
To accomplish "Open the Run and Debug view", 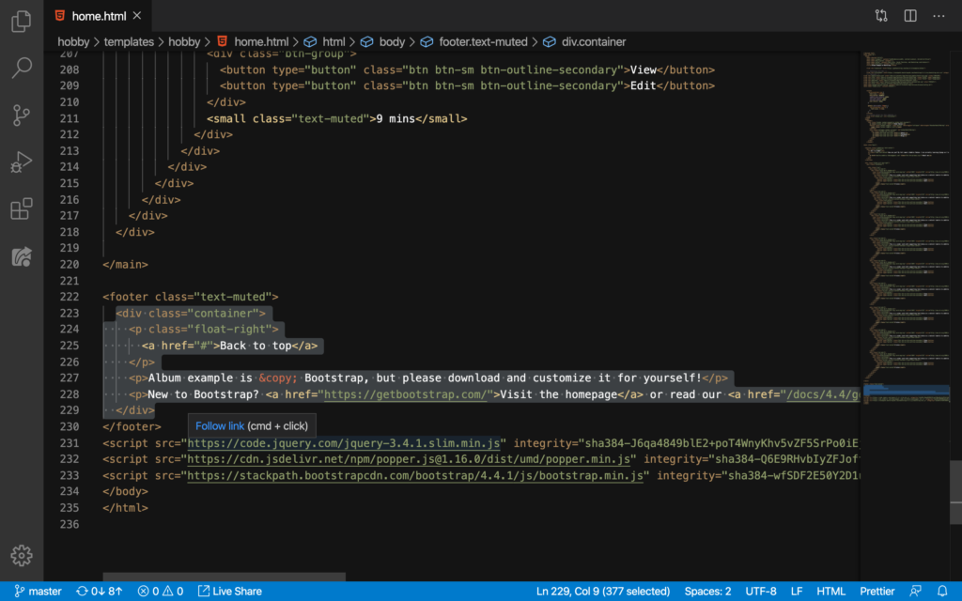I will [22, 162].
